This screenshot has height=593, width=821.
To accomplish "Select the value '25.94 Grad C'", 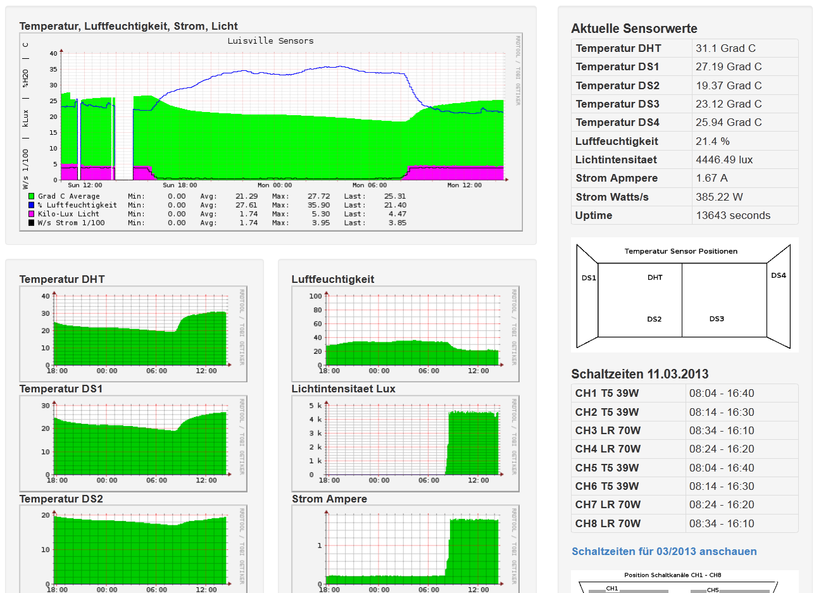I will (729, 122).
